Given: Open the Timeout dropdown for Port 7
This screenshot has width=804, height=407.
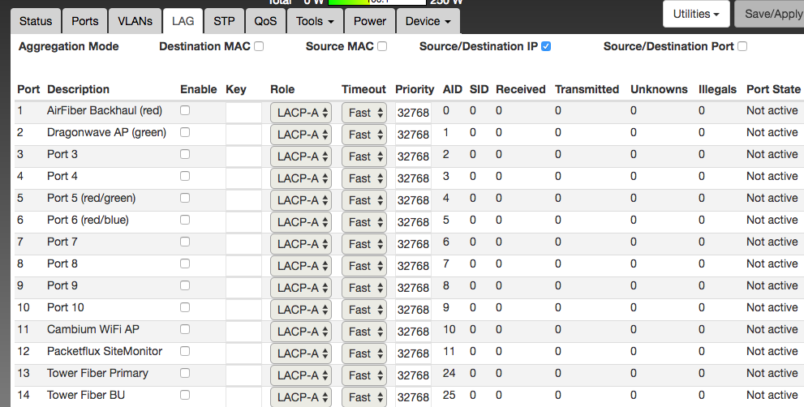Looking at the screenshot, I should [x=363, y=244].
